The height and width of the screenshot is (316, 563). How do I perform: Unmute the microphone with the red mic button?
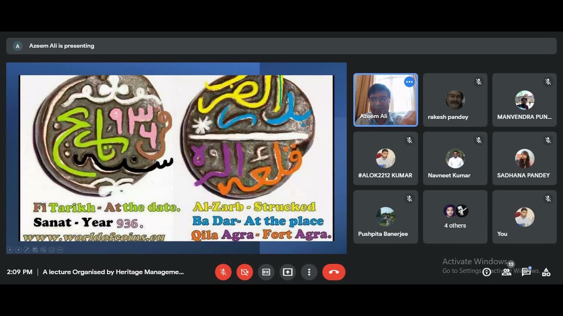pyautogui.click(x=223, y=272)
